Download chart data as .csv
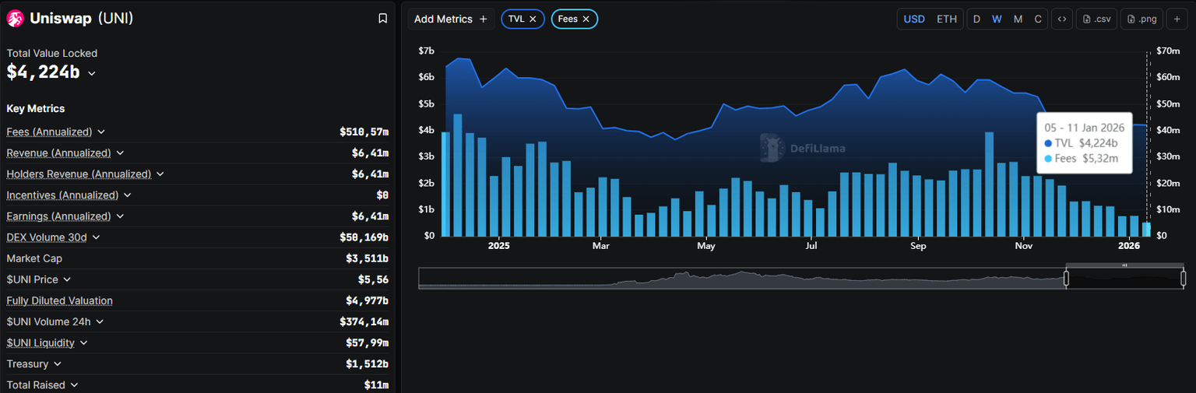The height and width of the screenshot is (393, 1196). point(1096,19)
